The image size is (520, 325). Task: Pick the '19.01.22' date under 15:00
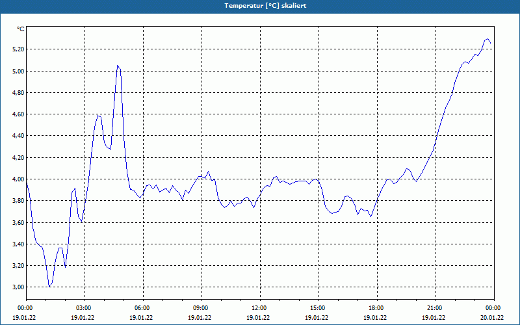pyautogui.click(x=317, y=317)
